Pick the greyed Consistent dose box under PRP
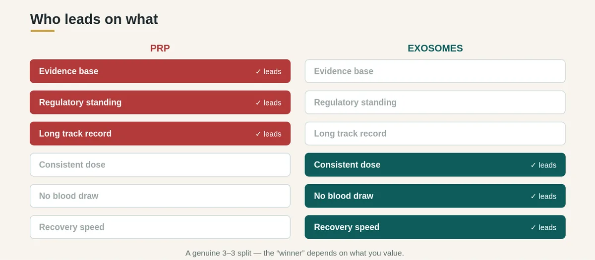Image resolution: width=595 pixels, height=260 pixels. (x=160, y=165)
